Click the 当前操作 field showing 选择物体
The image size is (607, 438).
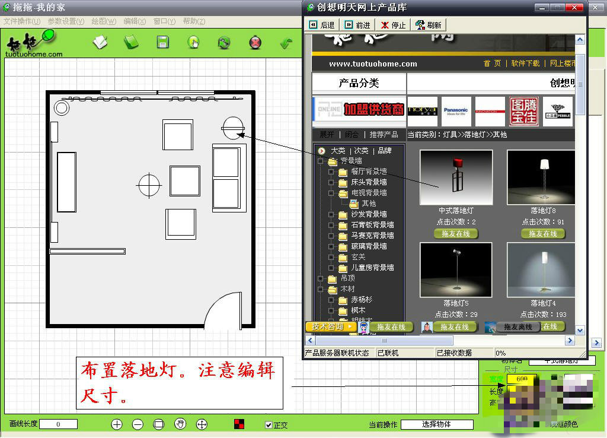click(437, 424)
